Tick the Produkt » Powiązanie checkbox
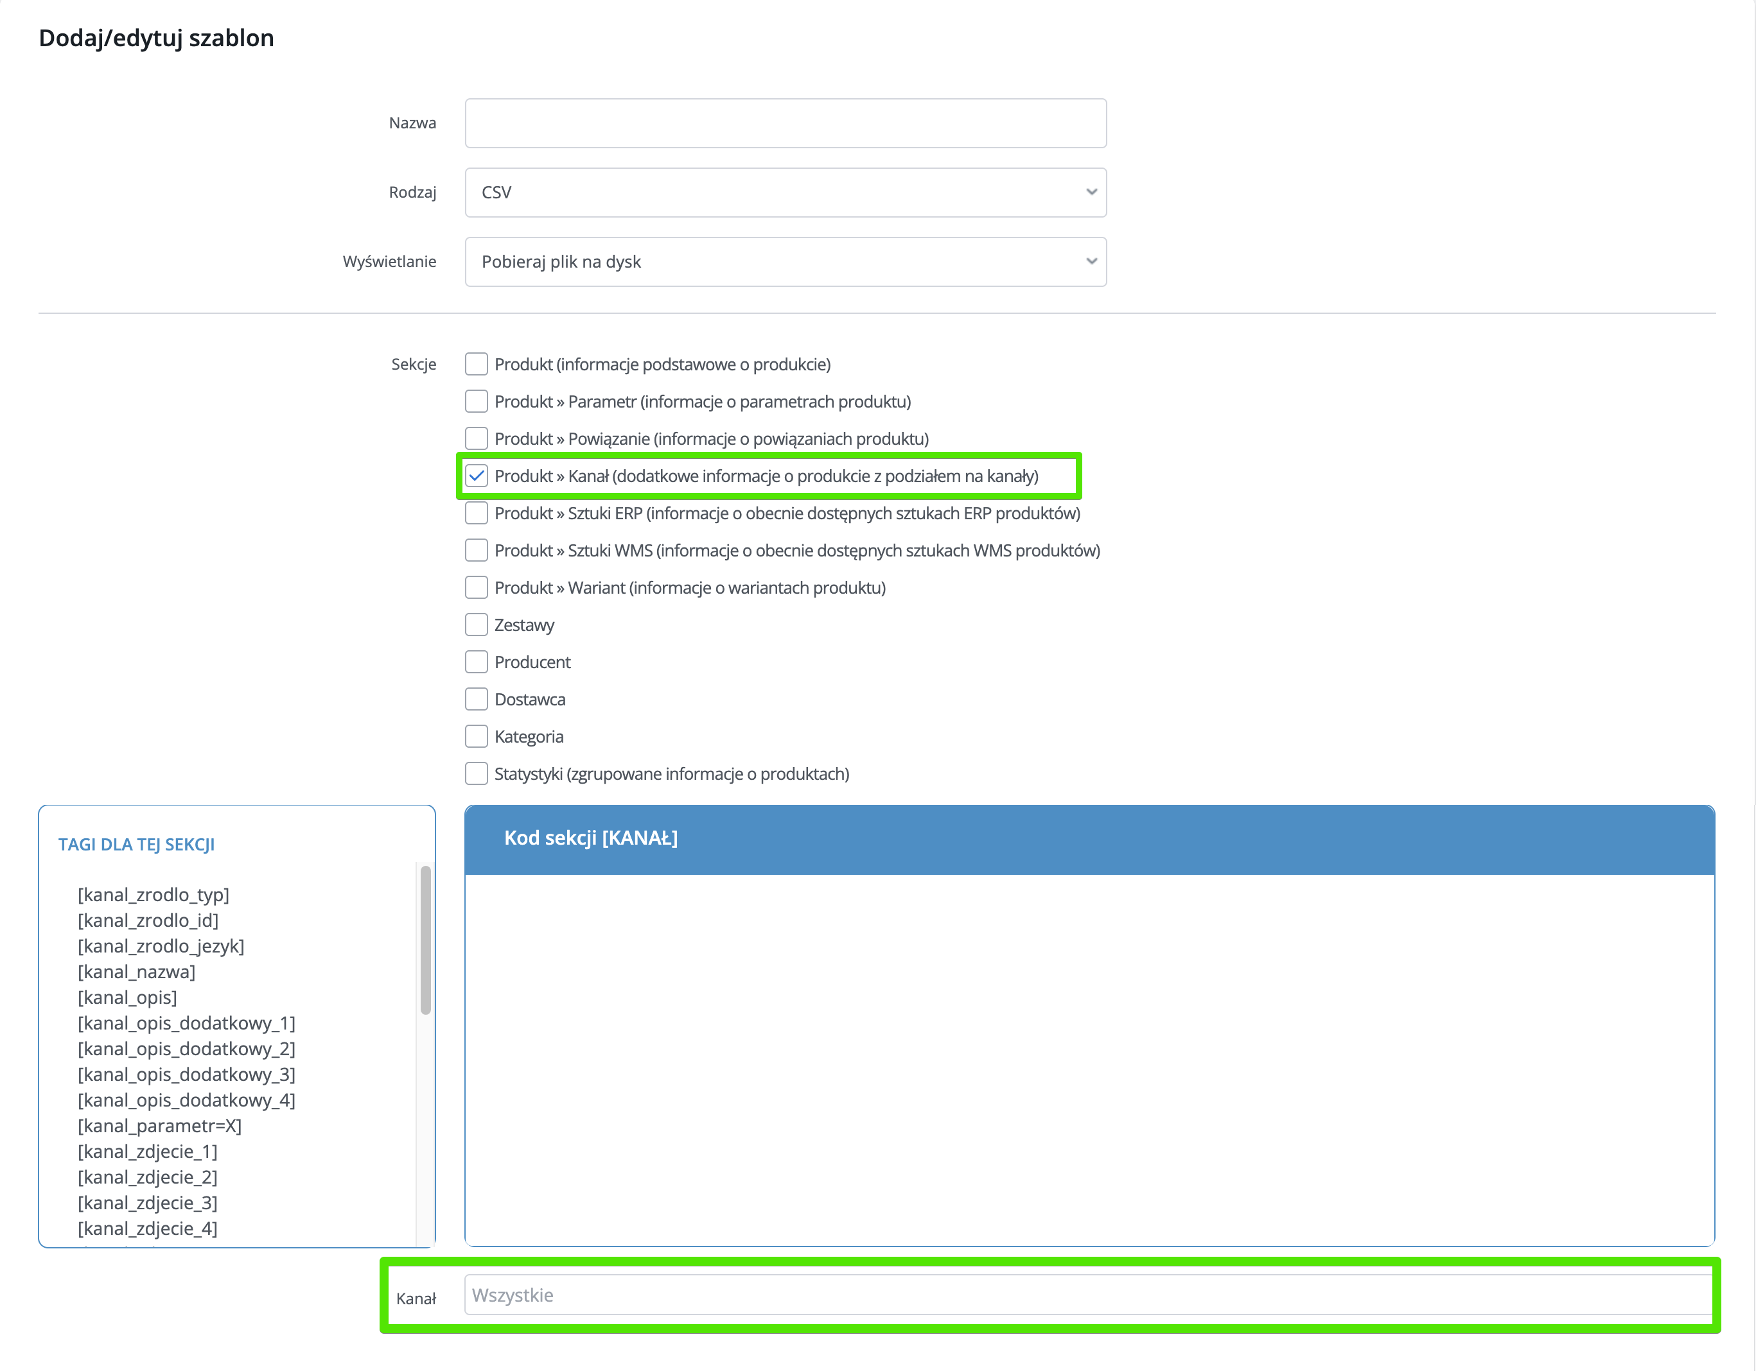Screen dimensions: 1756x1371 click(x=476, y=438)
